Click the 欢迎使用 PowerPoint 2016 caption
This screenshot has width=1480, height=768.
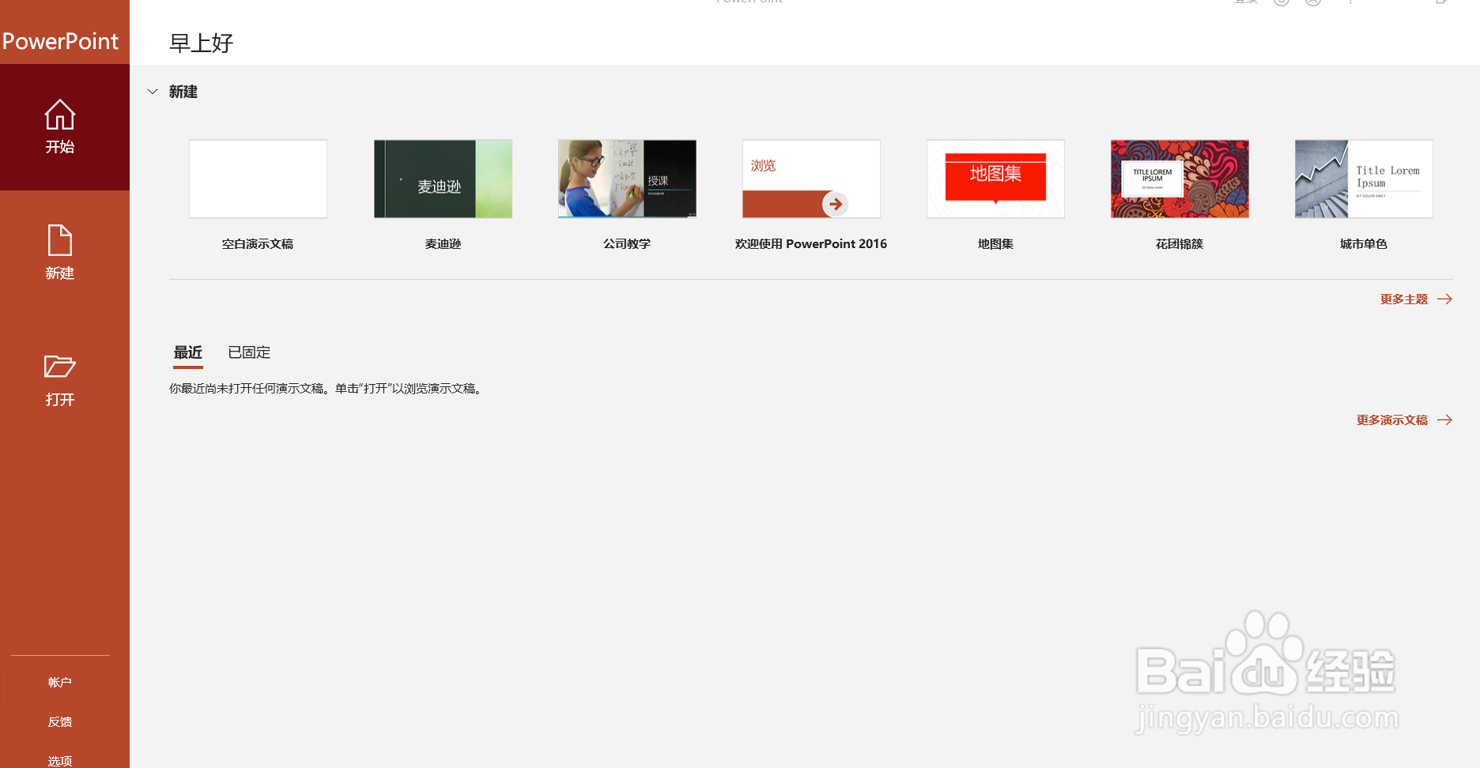811,244
